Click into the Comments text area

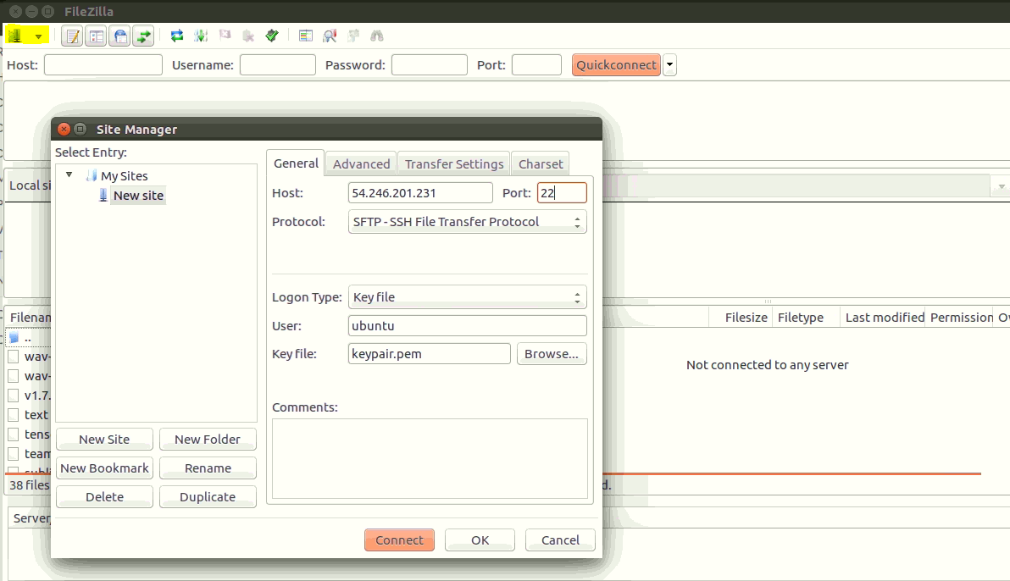tap(430, 458)
